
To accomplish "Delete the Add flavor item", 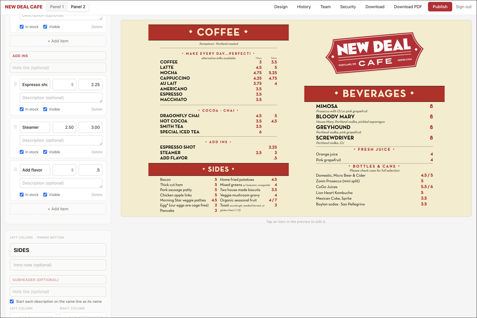I will tap(97, 195).
